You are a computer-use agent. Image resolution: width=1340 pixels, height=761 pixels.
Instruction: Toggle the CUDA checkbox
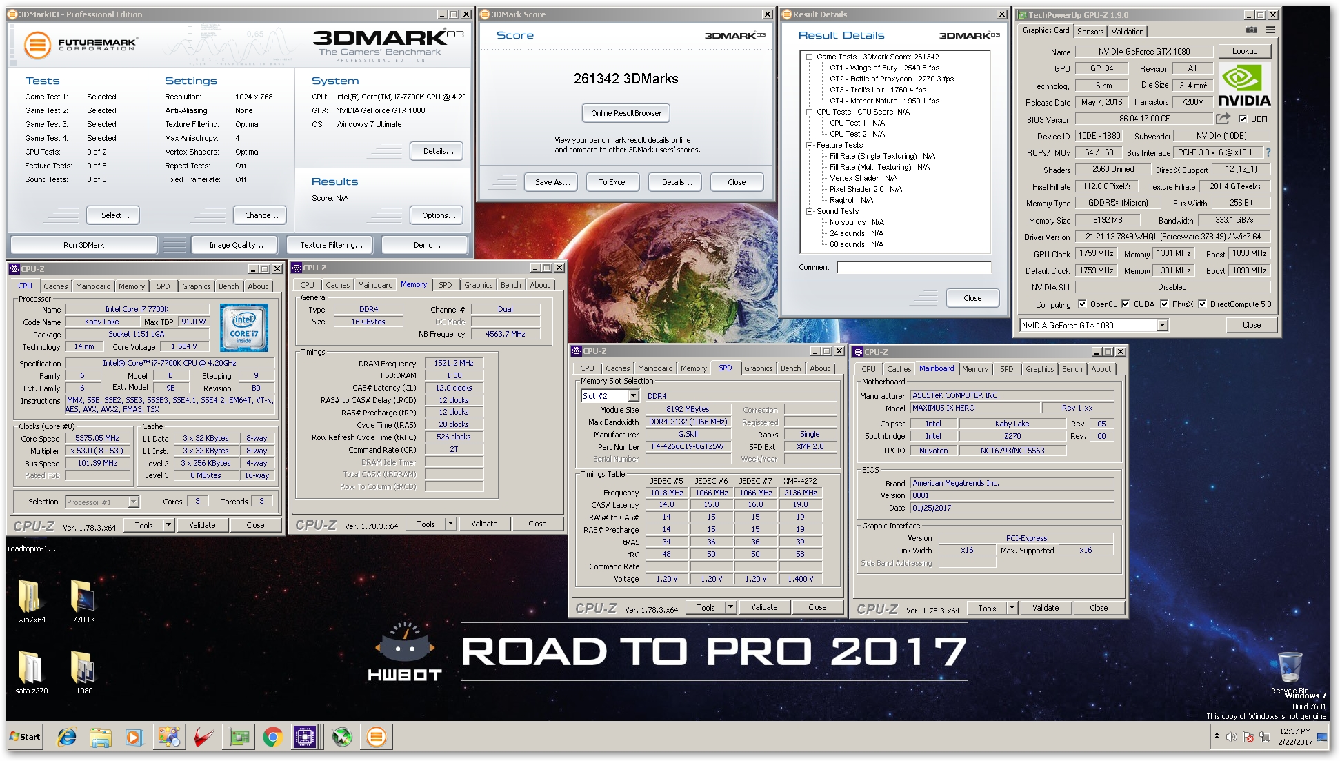1126,304
